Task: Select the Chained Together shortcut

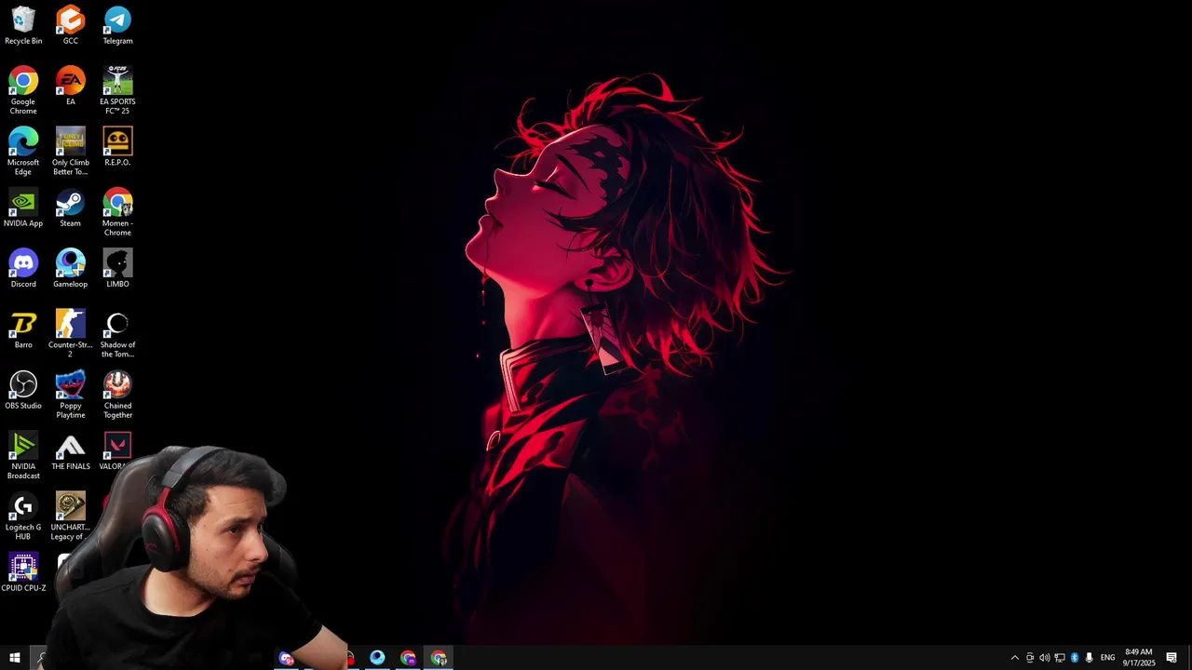Action: click(117, 395)
